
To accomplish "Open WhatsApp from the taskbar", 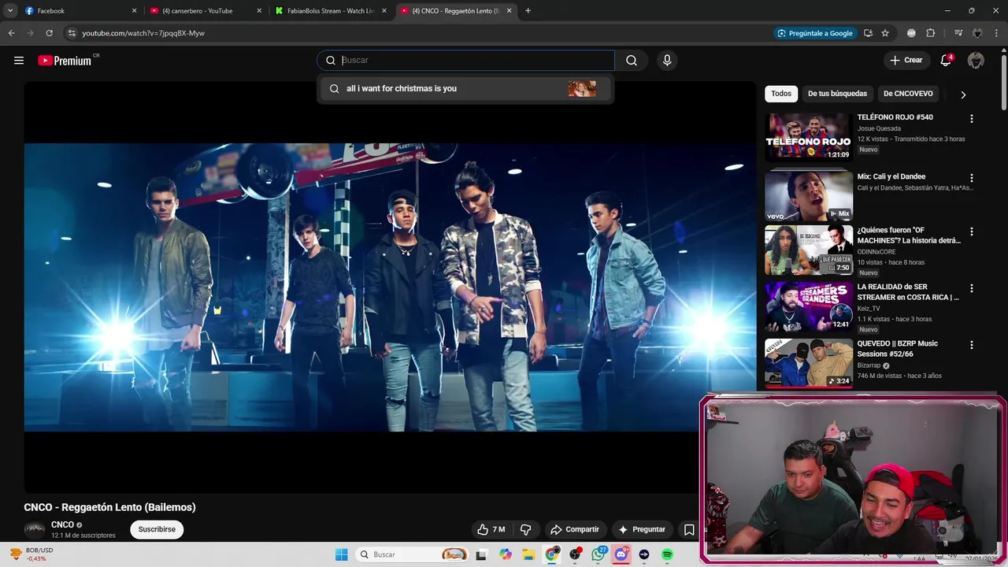I will pos(598,554).
